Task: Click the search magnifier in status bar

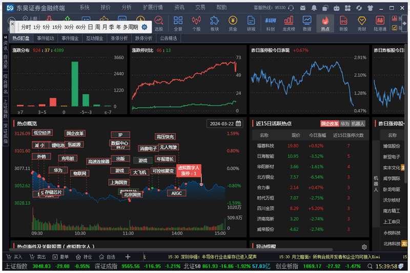Action: click(370, 266)
